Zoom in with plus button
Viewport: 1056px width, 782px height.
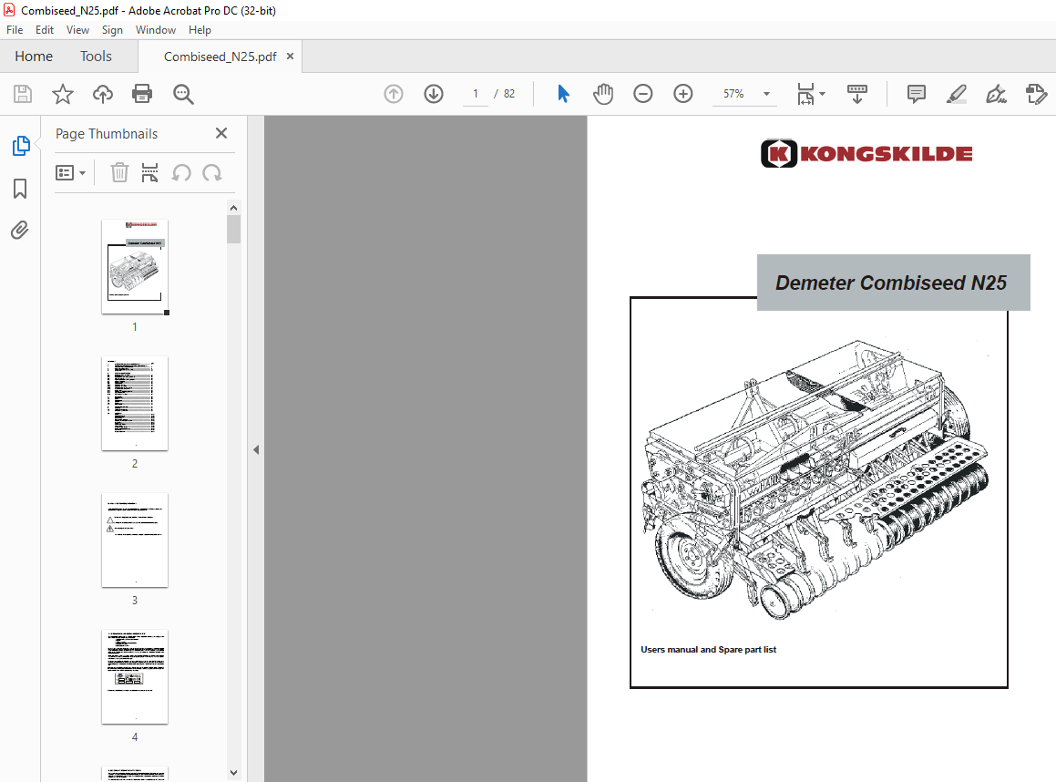tap(683, 94)
